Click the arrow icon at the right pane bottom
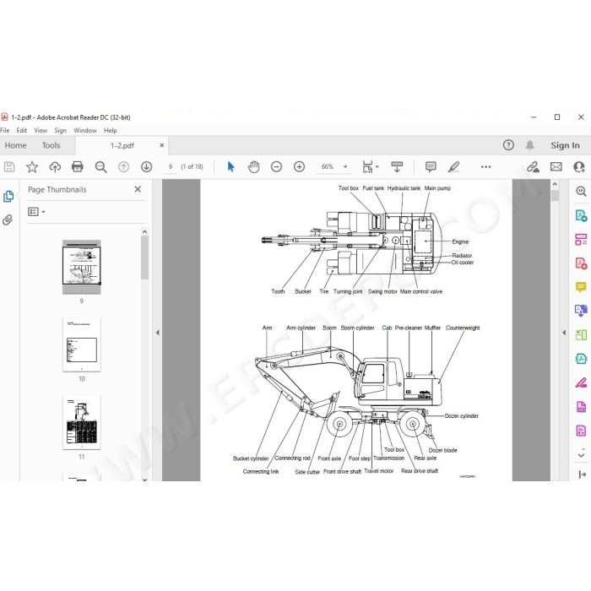This screenshot has height=591, width=591. point(582,474)
